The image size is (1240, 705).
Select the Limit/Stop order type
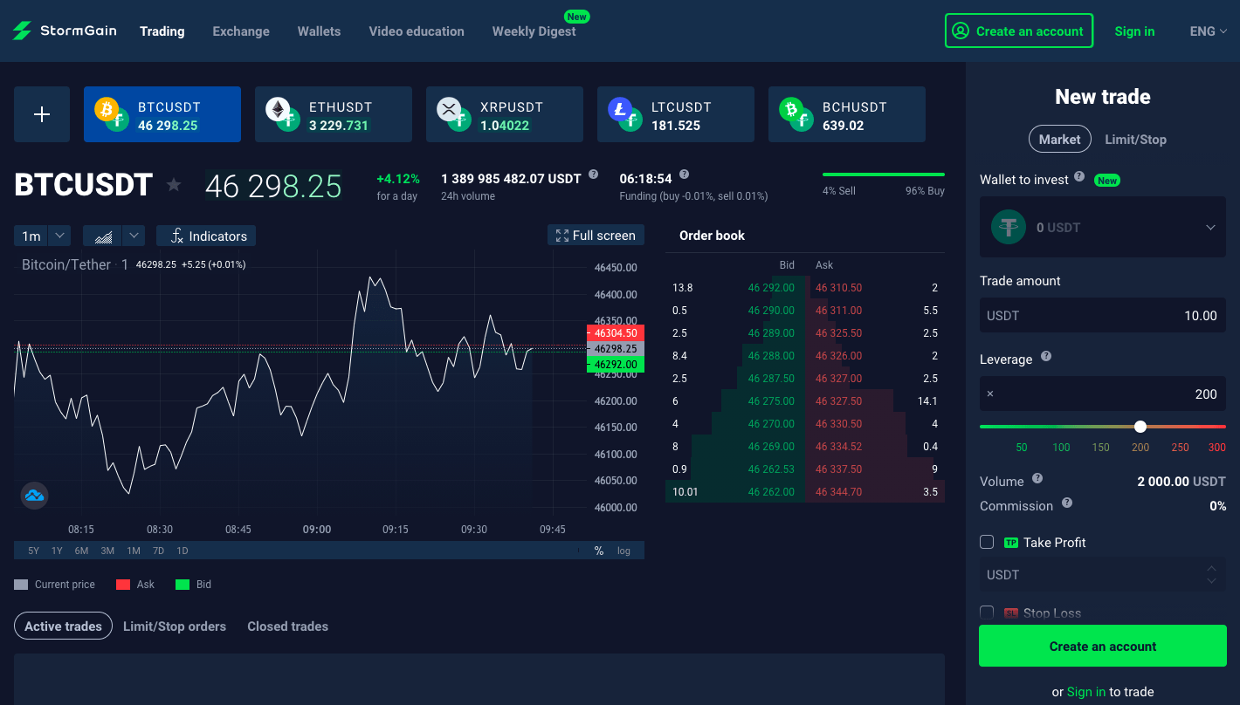[x=1135, y=139]
